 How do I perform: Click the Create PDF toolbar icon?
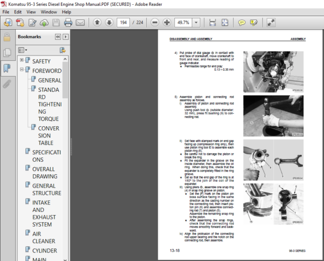pyautogui.click(x=21, y=23)
